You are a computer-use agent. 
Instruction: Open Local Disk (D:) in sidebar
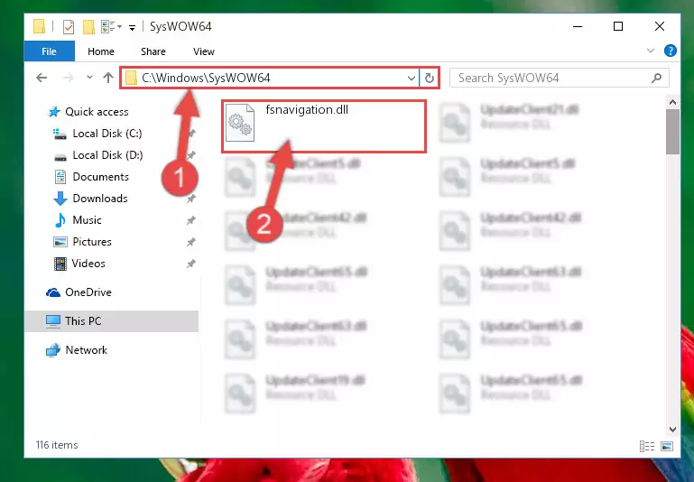(107, 155)
